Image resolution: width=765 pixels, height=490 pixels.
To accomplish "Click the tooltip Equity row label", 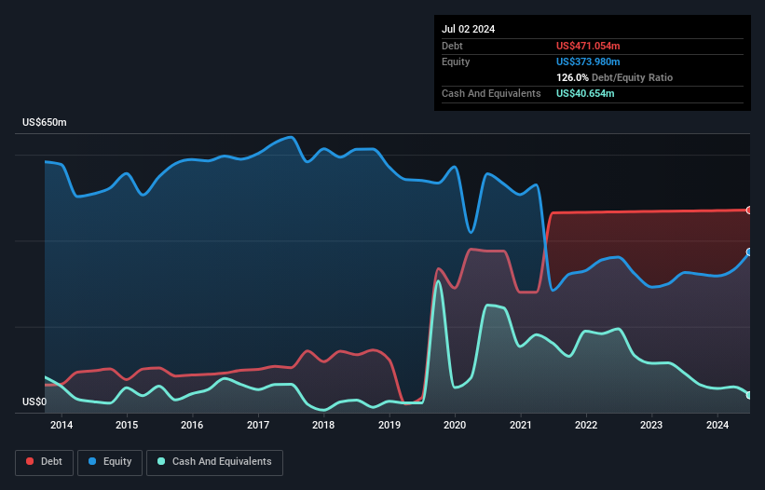I will [456, 61].
